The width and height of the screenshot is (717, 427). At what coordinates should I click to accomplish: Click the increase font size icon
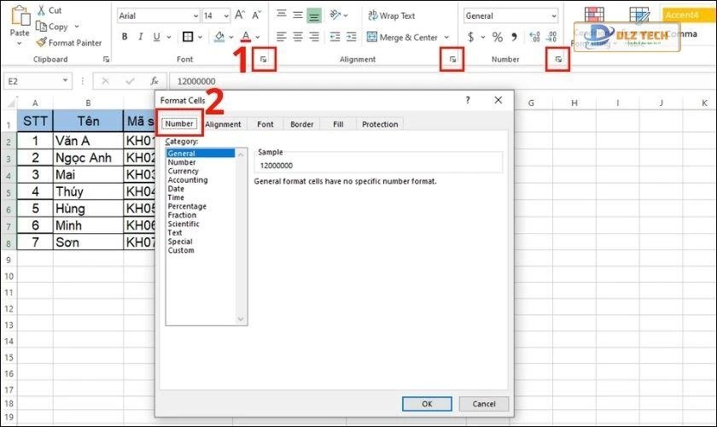(x=240, y=15)
